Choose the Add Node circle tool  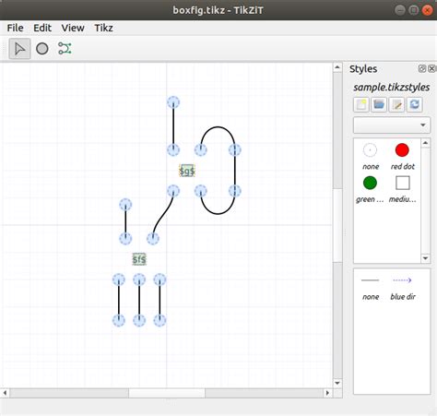click(x=42, y=49)
